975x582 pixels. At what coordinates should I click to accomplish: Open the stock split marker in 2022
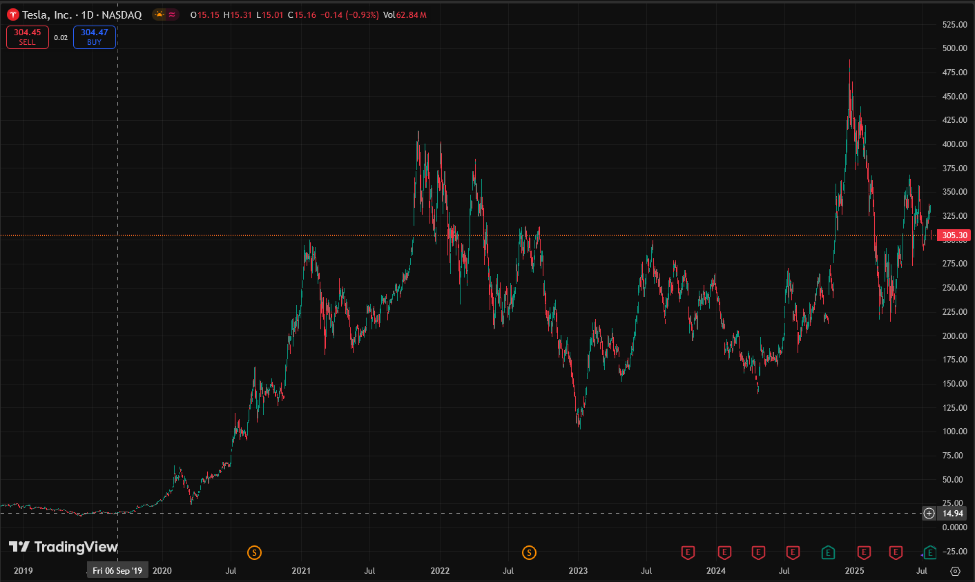[530, 552]
